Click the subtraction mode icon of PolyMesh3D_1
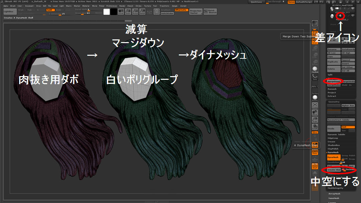361x203 pixels. [x=340, y=16]
